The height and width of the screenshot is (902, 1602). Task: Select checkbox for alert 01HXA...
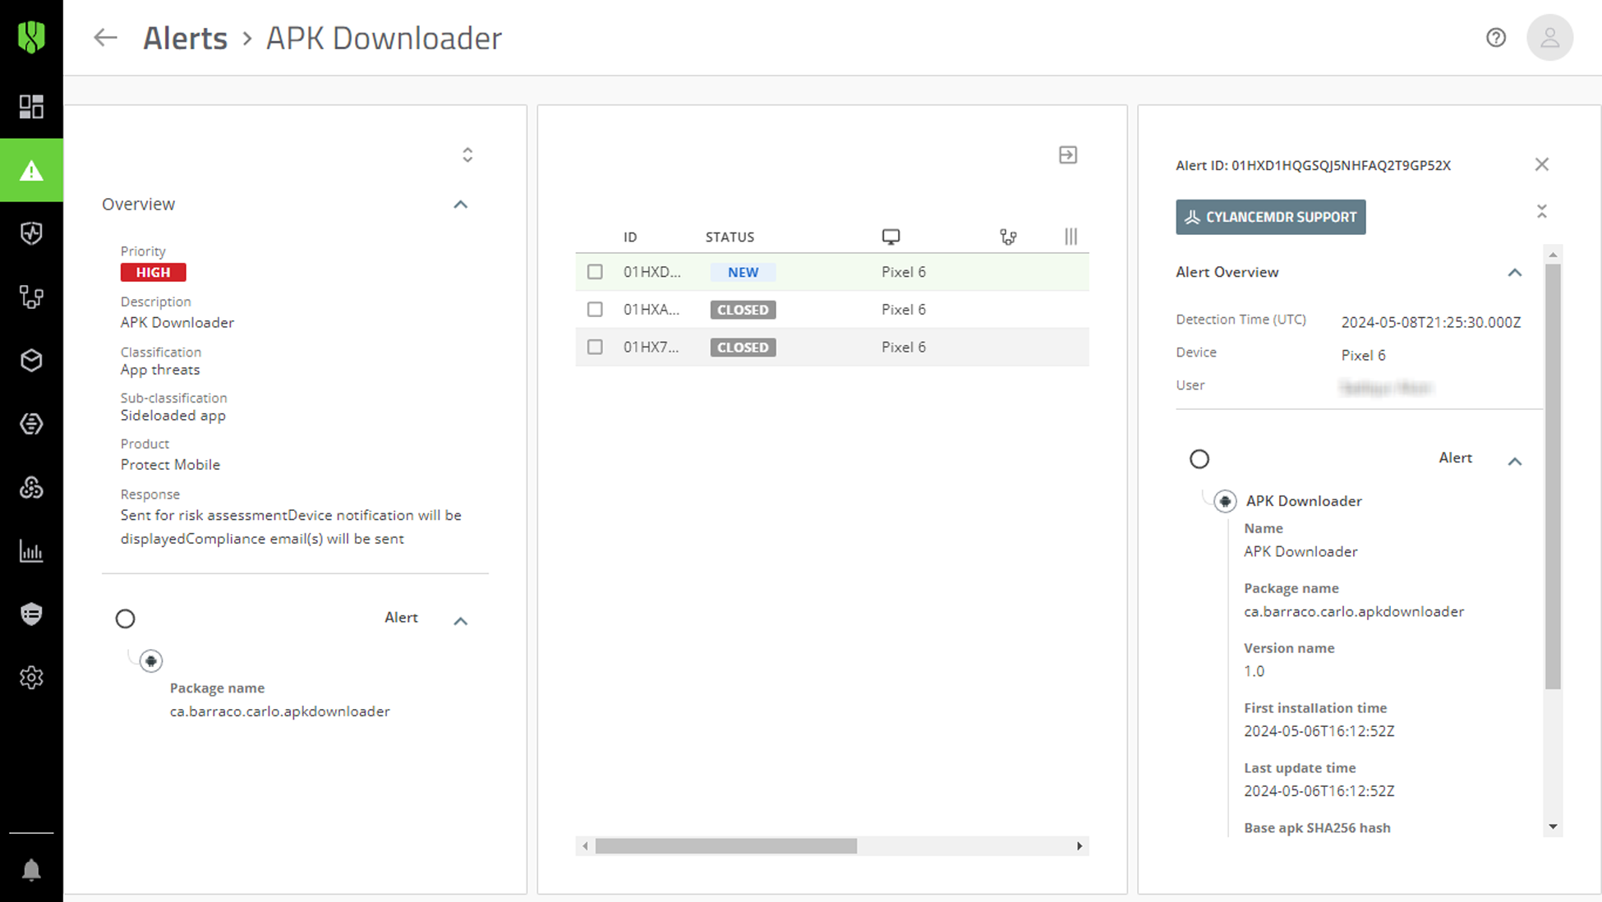pos(595,310)
